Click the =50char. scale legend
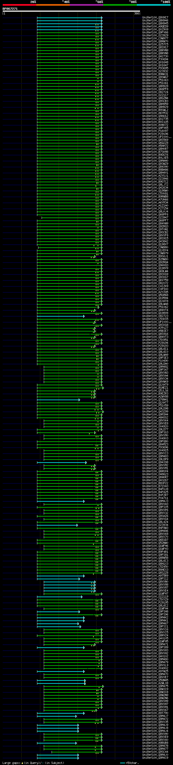 pyautogui.click(x=129, y=763)
